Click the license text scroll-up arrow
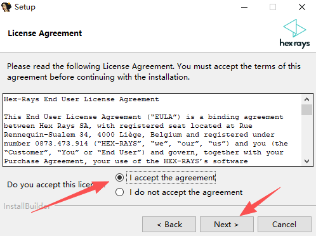 pos(306,99)
